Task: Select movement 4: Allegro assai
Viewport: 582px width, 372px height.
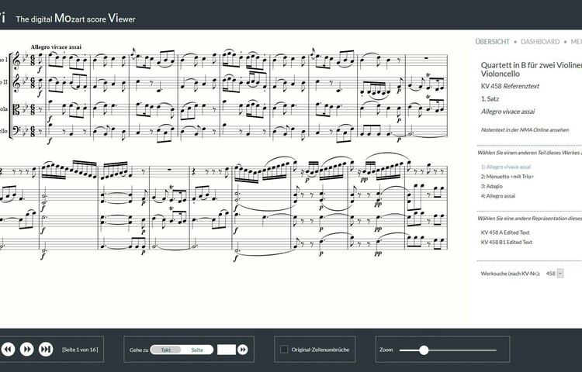Action: click(x=498, y=196)
